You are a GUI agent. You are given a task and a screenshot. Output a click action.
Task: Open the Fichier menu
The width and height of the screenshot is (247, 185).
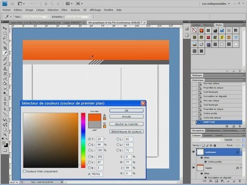(7, 10)
